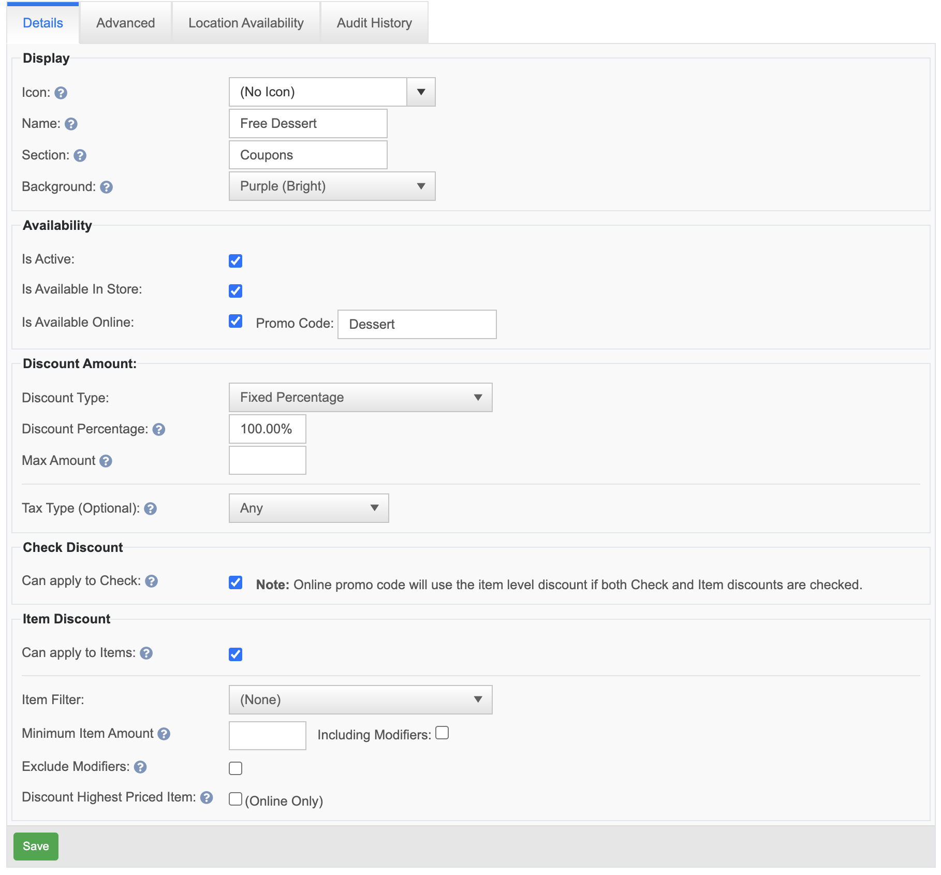Expand the Item Filter dropdown
This screenshot has height=875, width=941.
pos(360,700)
